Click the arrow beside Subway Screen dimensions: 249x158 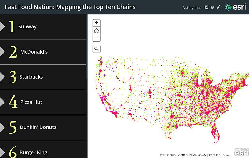[x=2, y=27]
